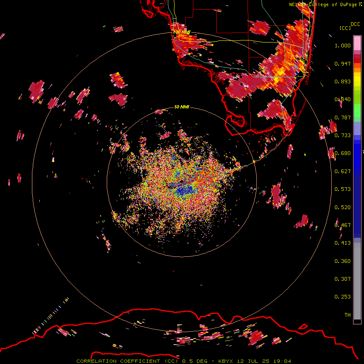Select the 0.947 scale value

pos(343,63)
